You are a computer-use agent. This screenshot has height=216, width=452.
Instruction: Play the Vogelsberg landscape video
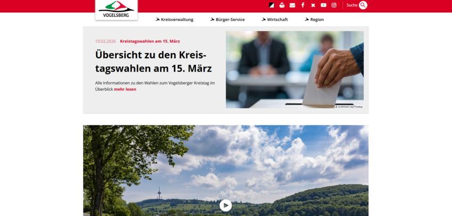[225, 205]
